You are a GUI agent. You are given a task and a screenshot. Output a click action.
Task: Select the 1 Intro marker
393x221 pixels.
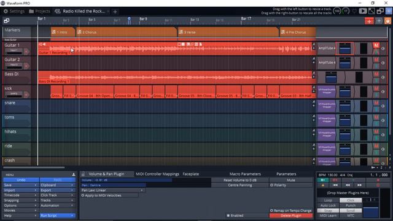[63, 32]
